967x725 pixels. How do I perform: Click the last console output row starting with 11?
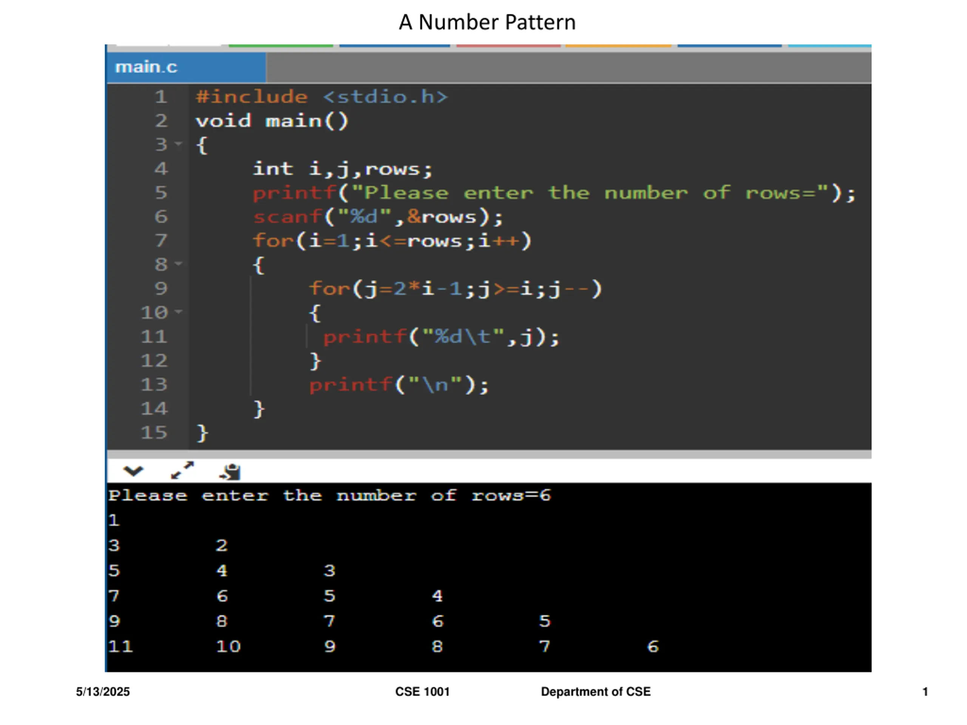point(383,646)
